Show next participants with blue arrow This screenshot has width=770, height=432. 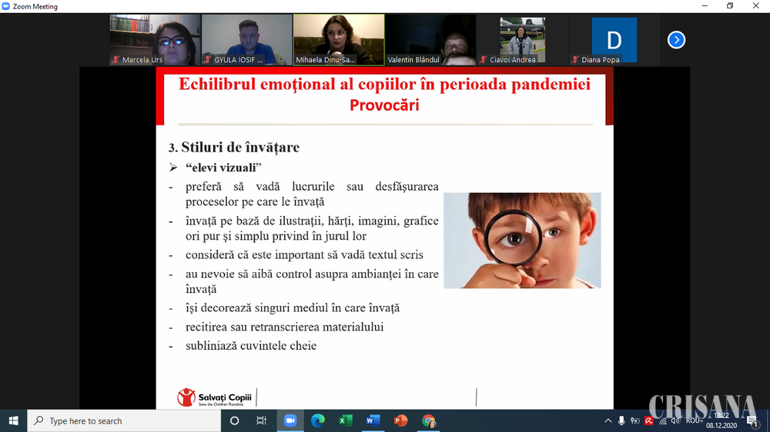(676, 40)
